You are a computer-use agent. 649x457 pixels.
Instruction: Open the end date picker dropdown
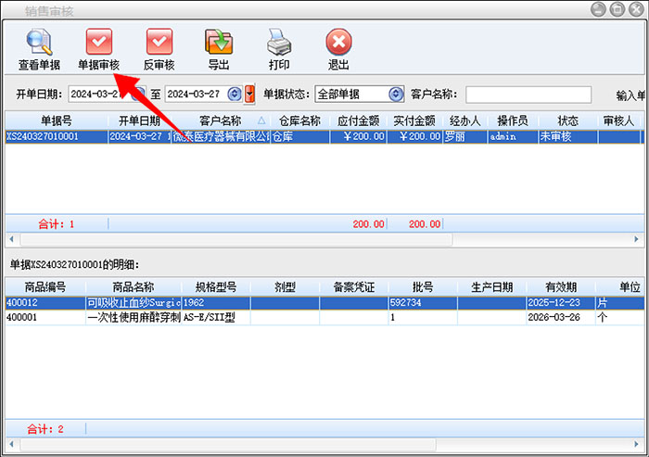click(235, 95)
